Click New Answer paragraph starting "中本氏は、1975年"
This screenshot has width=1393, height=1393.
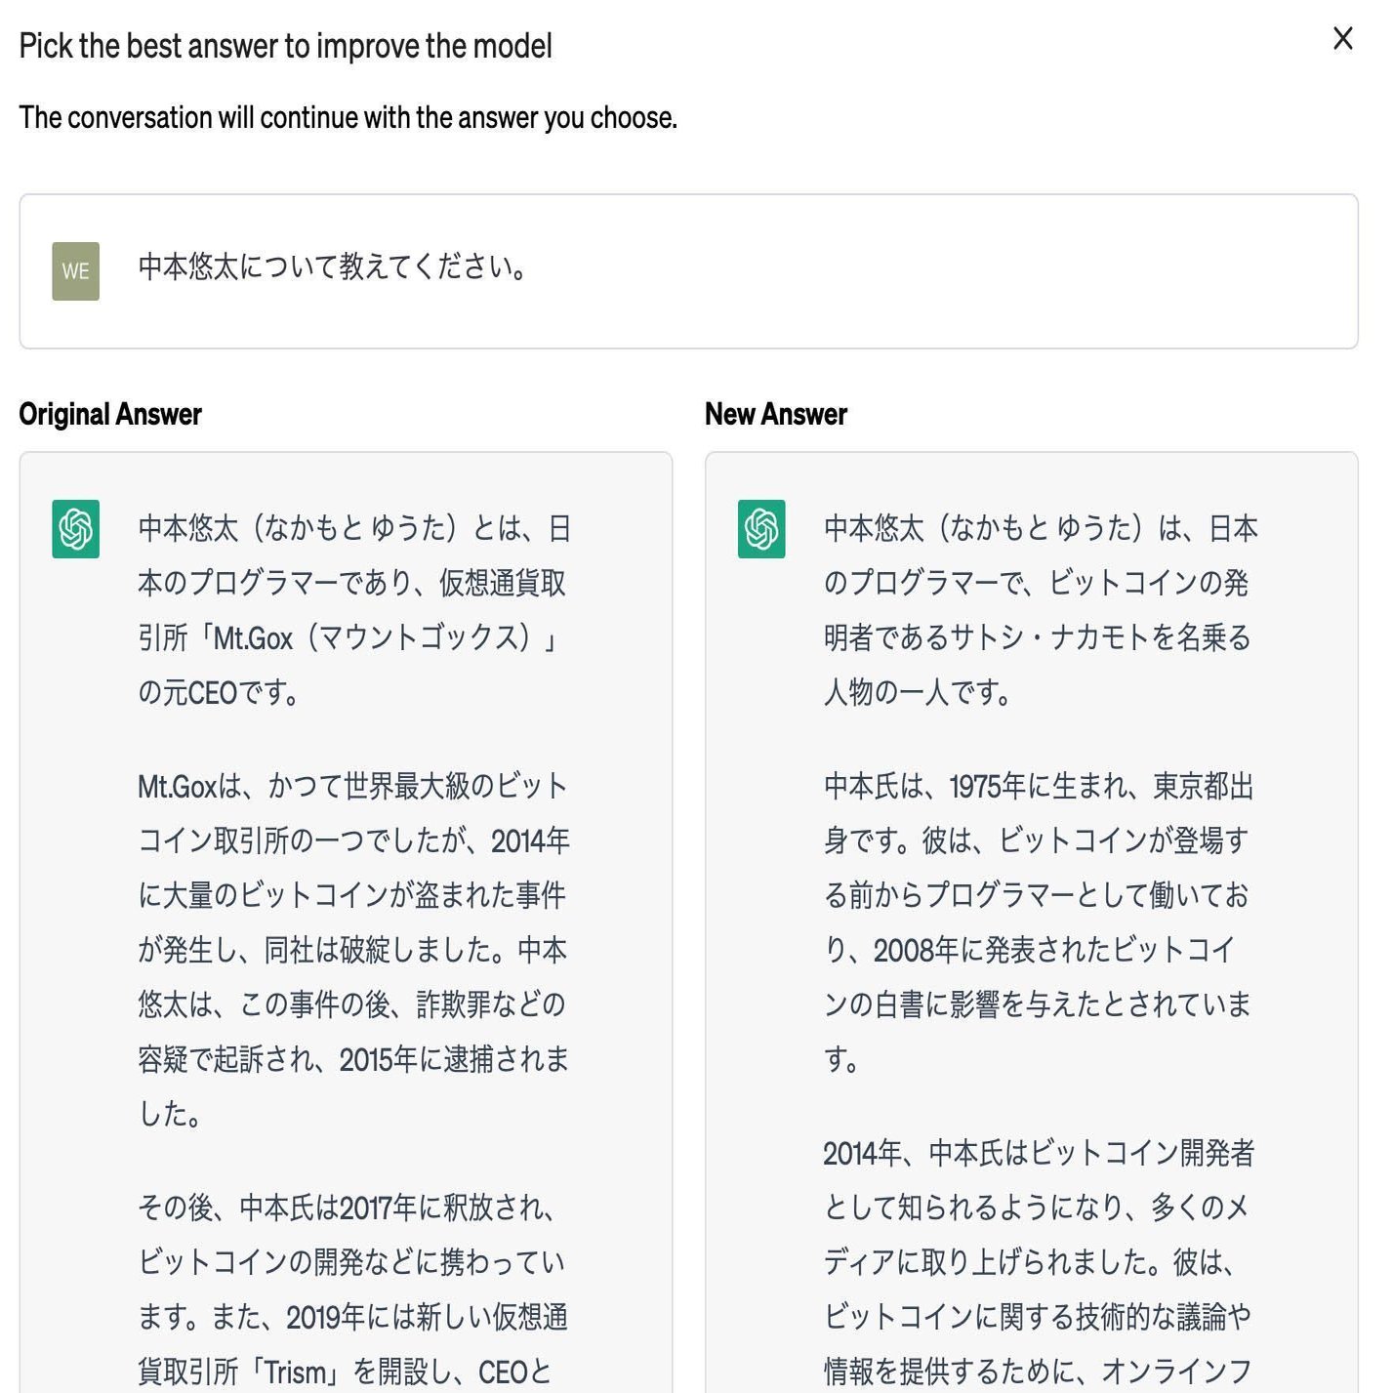1039,922
